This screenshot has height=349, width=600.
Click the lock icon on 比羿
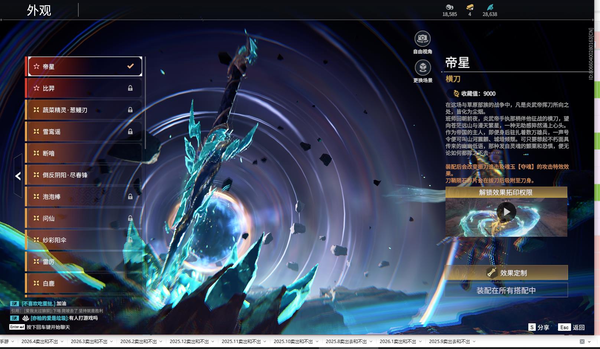(x=130, y=88)
